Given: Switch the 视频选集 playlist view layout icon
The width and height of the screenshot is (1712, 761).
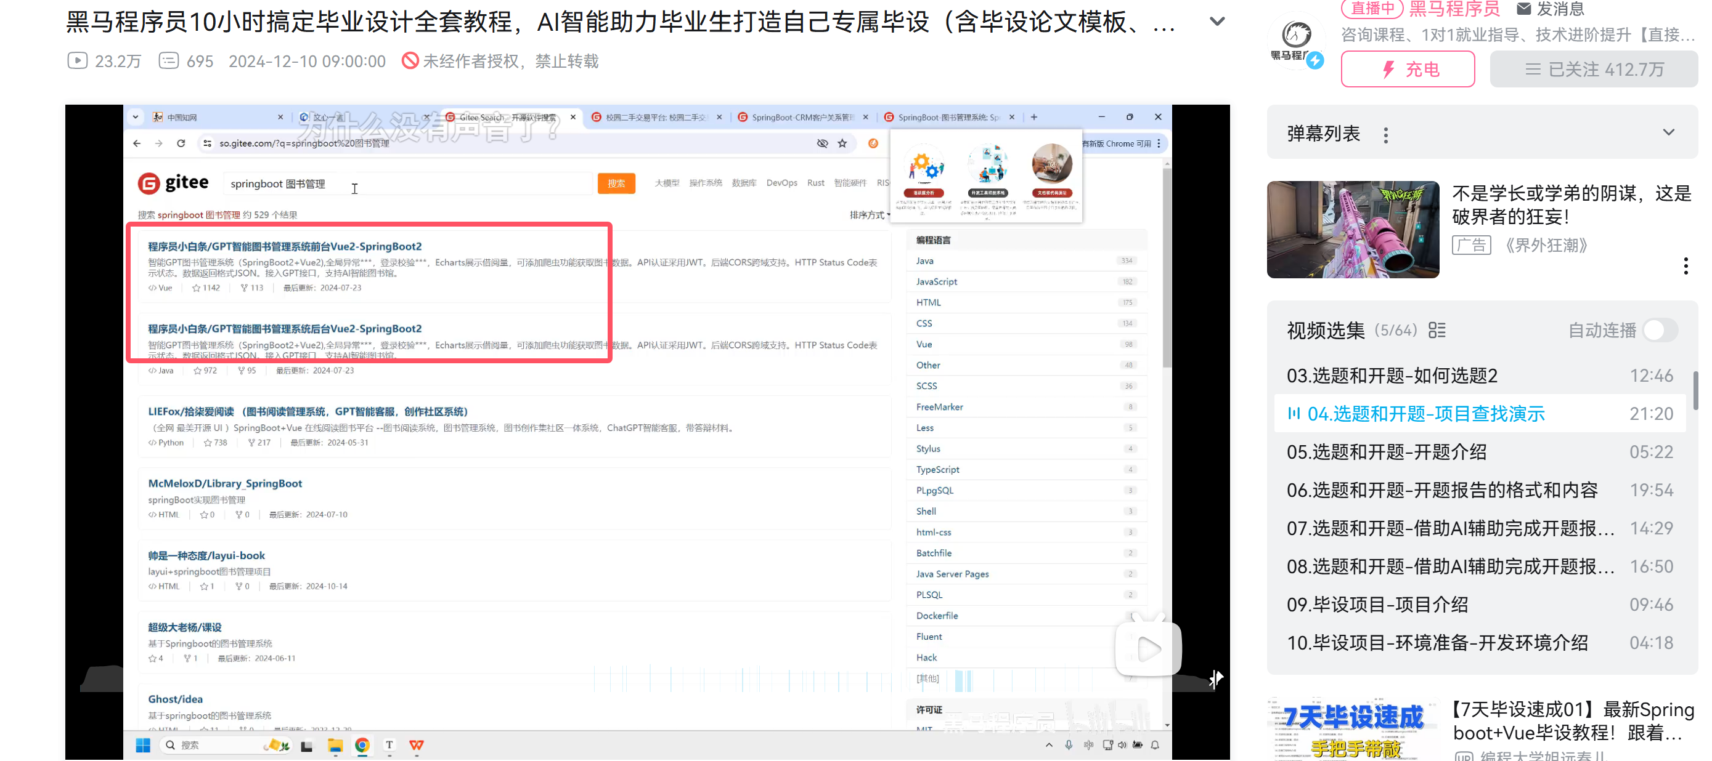Looking at the screenshot, I should coord(1436,330).
